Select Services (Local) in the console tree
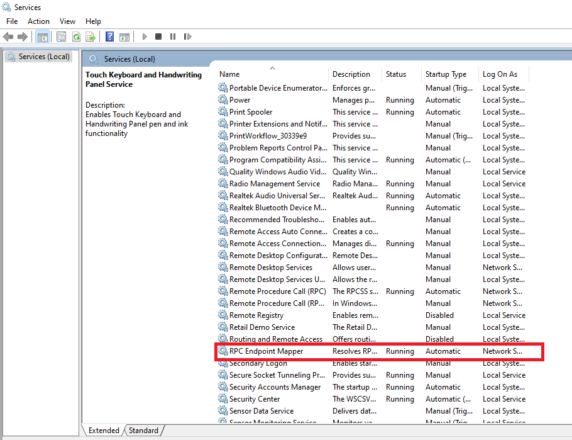The image size is (572, 440). (x=43, y=57)
